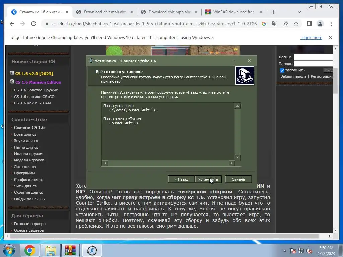The image size is (343, 257).
Task: Open CS 1.6 Золотое Оружие link
Action: pyautogui.click(x=36, y=90)
